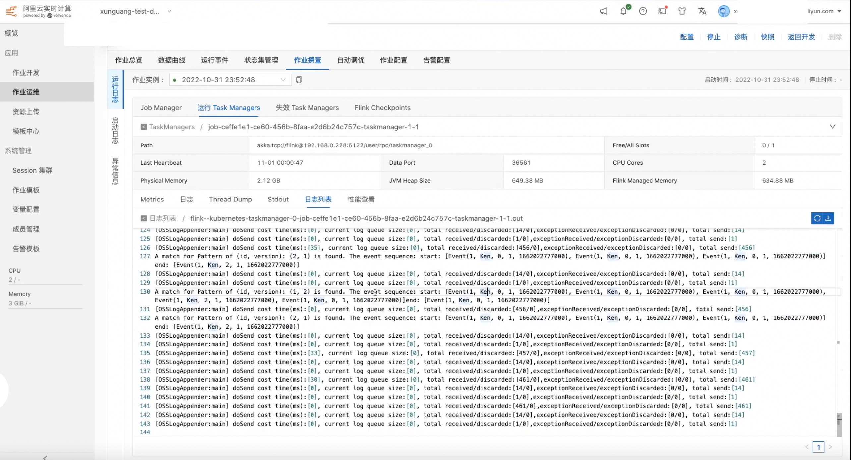Open the notifications bell icon

tap(623, 11)
